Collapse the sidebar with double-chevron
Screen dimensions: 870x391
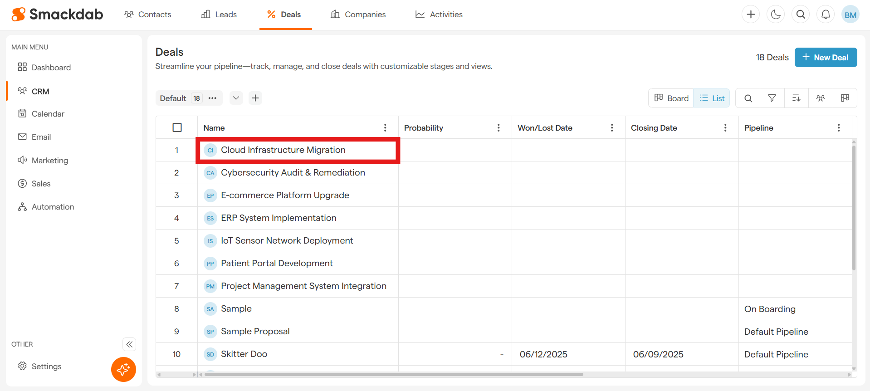129,344
